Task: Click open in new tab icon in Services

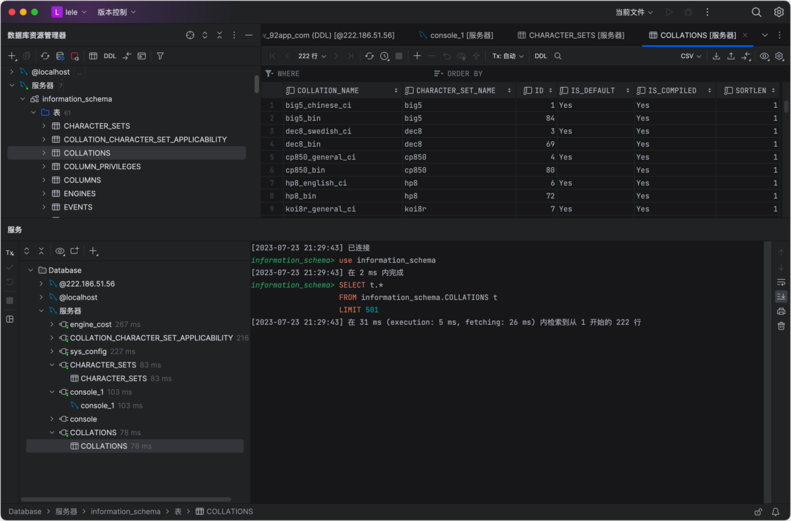Action: click(x=75, y=251)
